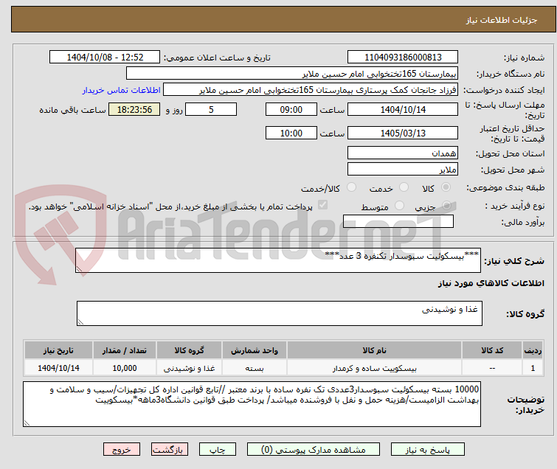
Task: Click the شرح کلی نیاز text area
Action: coord(278,260)
